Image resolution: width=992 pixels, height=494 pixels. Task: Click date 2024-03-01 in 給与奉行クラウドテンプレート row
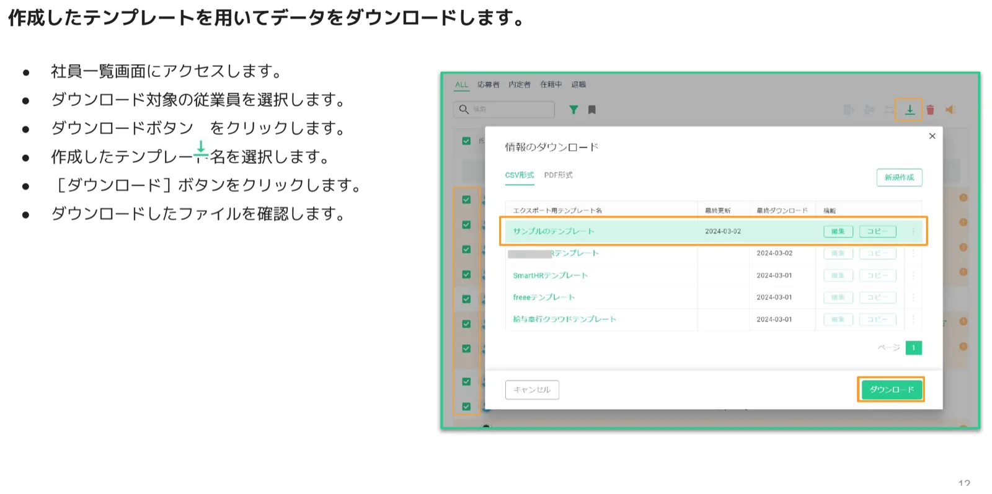[x=774, y=319]
